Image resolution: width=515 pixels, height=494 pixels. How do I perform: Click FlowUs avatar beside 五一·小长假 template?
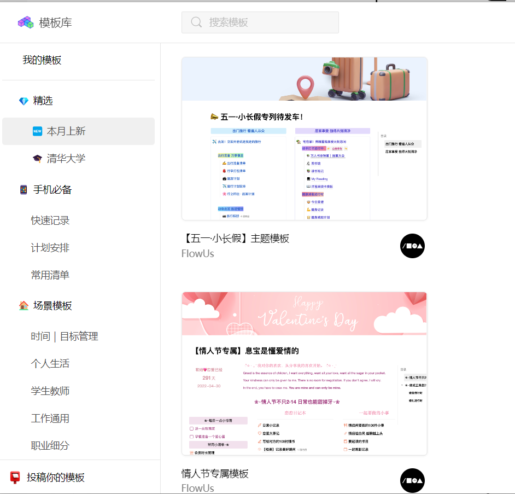click(413, 246)
